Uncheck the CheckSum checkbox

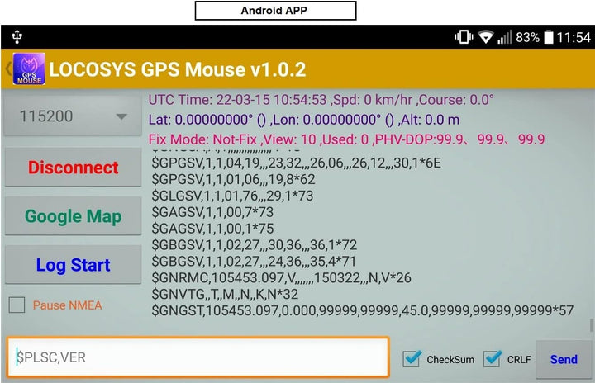pos(412,359)
